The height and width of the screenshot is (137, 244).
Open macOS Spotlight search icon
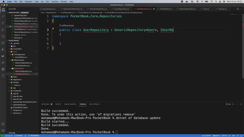216,2
